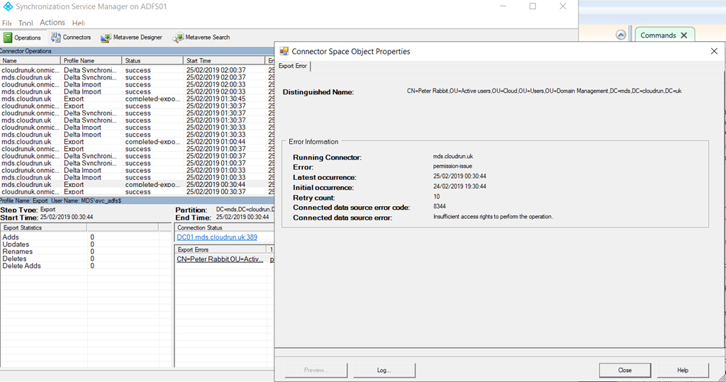This screenshot has height=382, width=726.
Task: Select the completed-export row at 00:30:44
Action: pyautogui.click(x=135, y=184)
